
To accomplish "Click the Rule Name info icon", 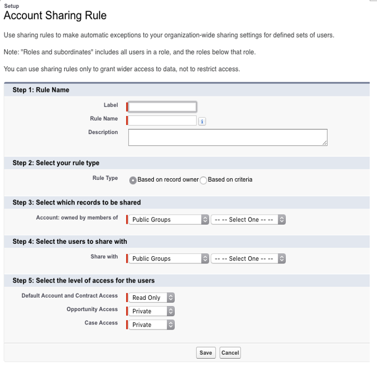I will pos(202,122).
